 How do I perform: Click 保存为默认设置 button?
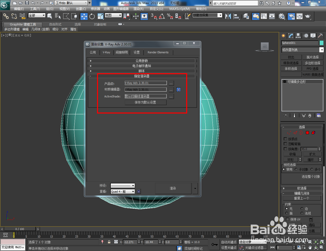click(x=145, y=103)
